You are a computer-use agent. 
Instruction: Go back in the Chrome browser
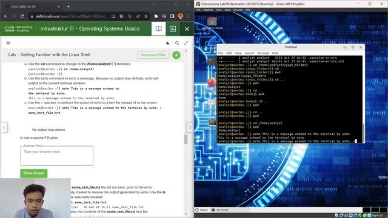point(5,16)
